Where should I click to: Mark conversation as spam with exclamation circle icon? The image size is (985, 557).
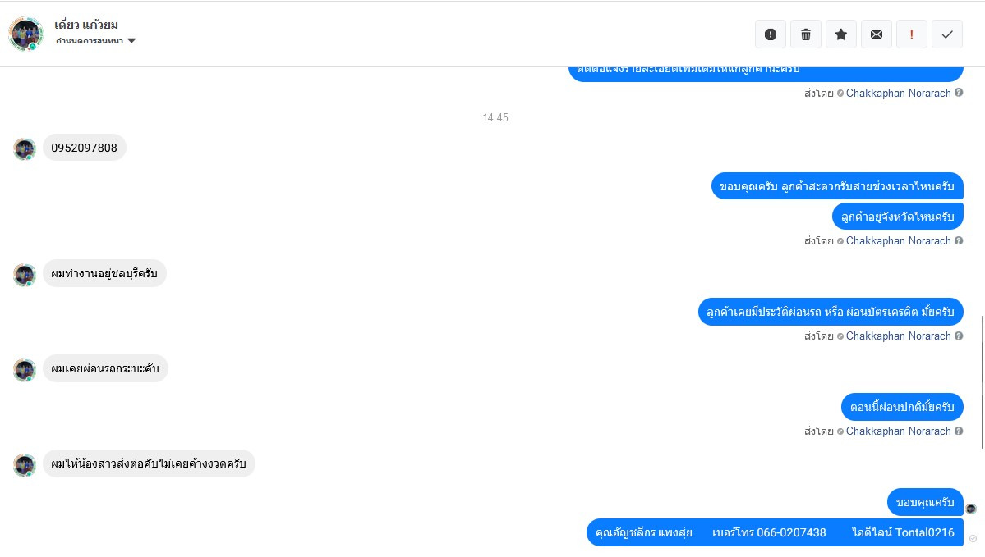(x=770, y=34)
